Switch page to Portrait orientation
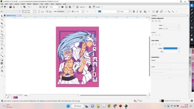The height and width of the screenshot is (109, 194). (x=39, y=12)
